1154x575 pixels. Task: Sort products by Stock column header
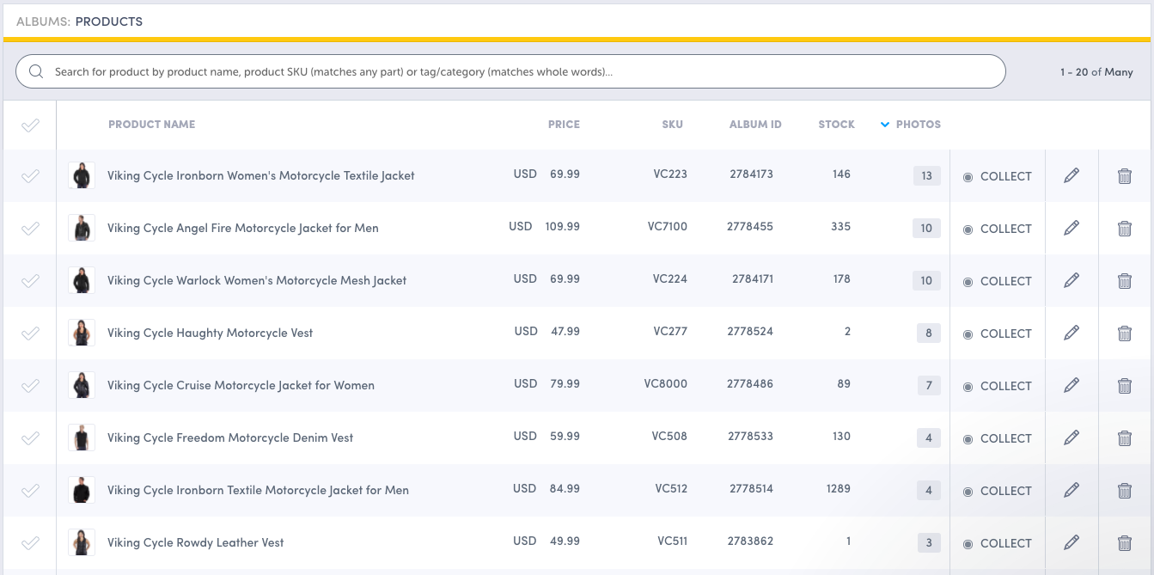coord(836,125)
